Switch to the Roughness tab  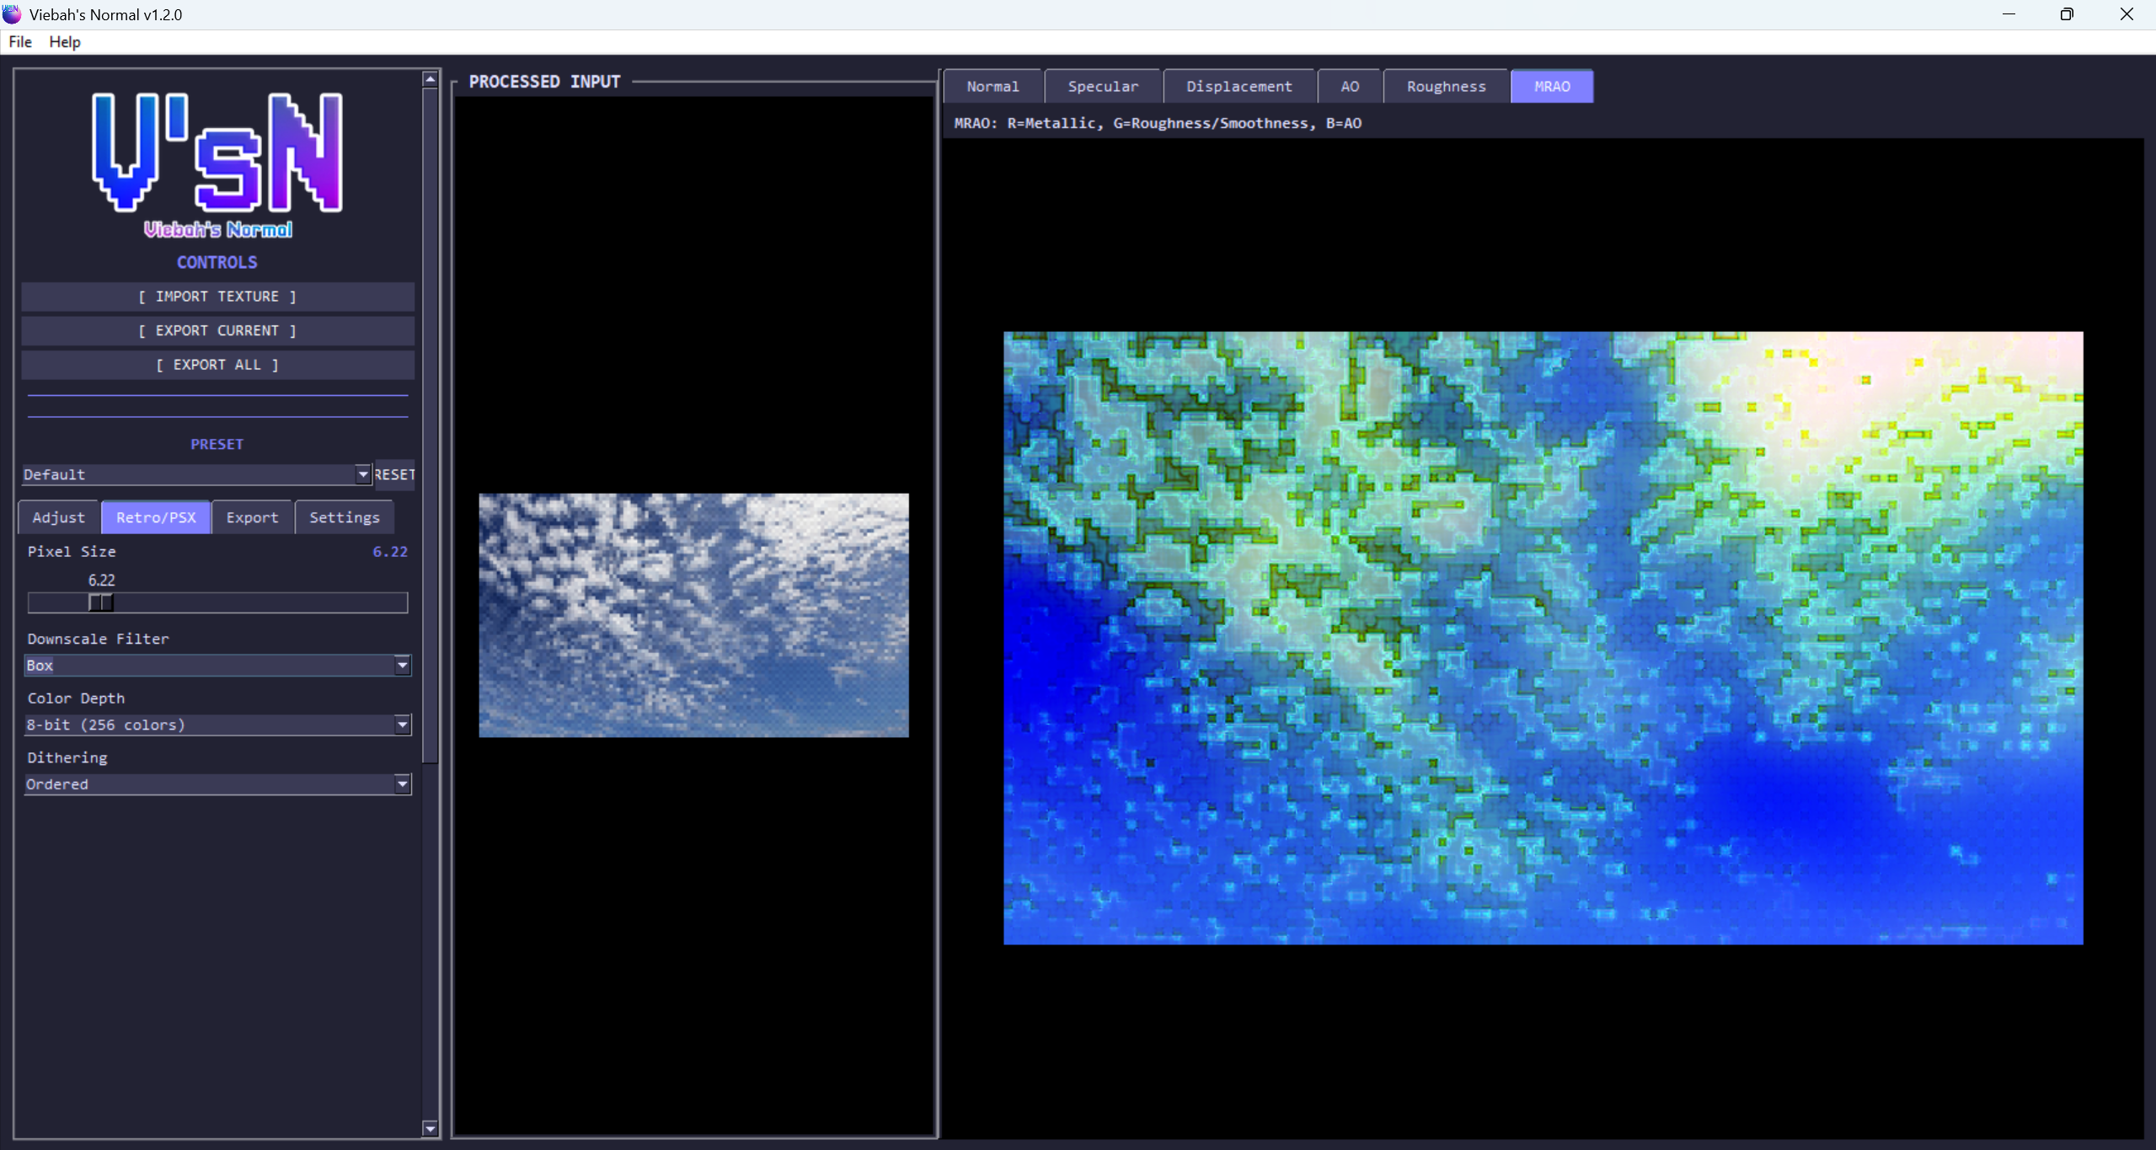pyautogui.click(x=1445, y=86)
